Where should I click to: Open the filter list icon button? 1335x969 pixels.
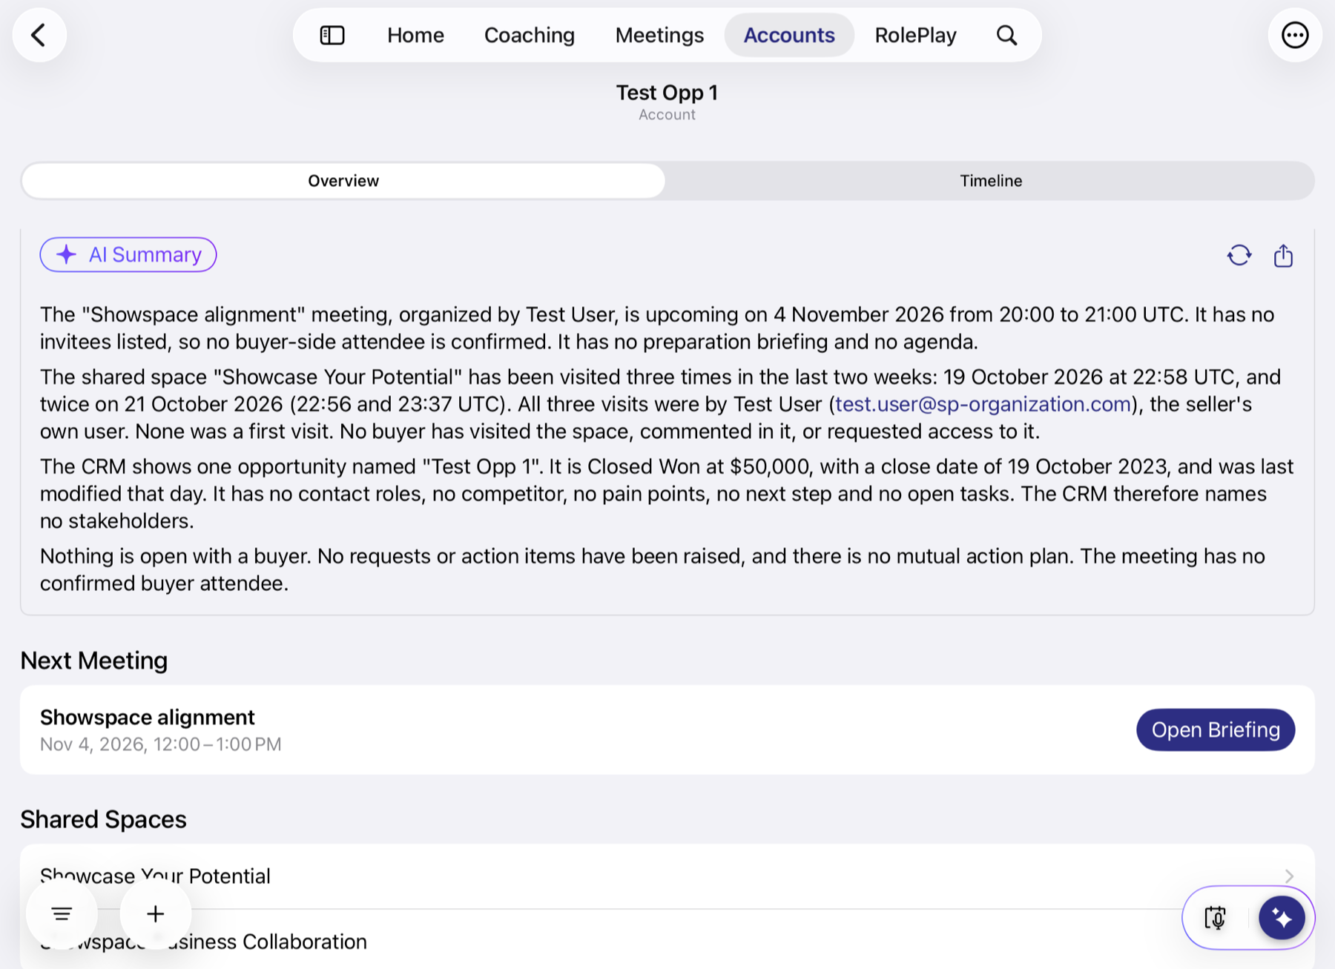point(62,913)
